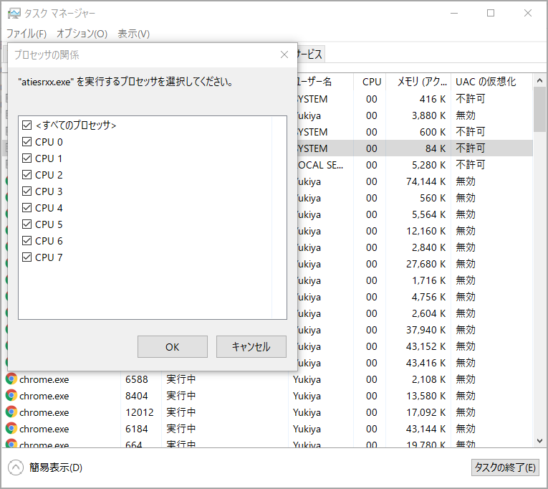Click the 416 K memory cell
548x489 pixels.
pos(433,100)
